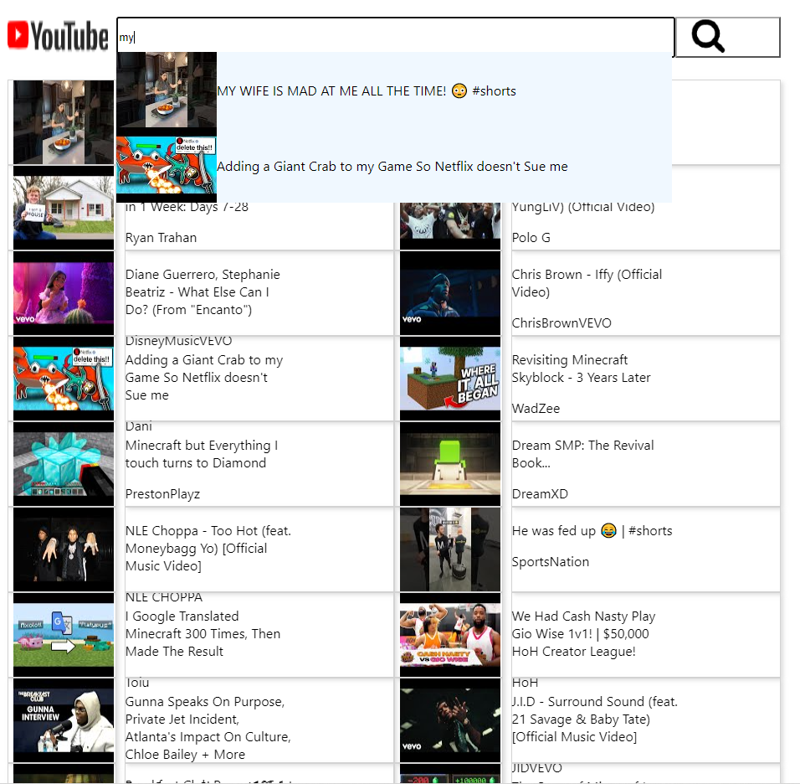
Task: Open the Cash Nasty vs Gio Wise thumbnail
Action: 450,635
